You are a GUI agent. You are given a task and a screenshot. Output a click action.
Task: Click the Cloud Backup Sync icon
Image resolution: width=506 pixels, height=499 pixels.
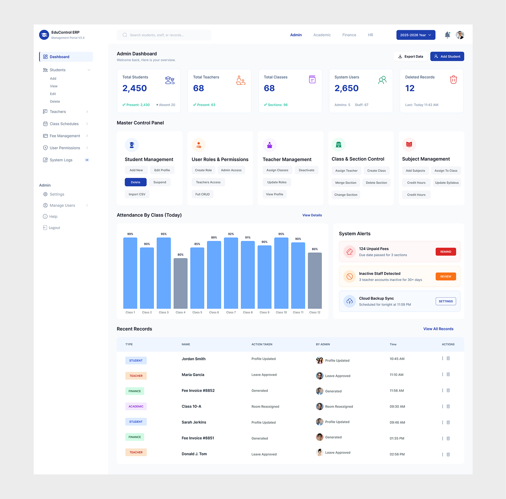(349, 301)
